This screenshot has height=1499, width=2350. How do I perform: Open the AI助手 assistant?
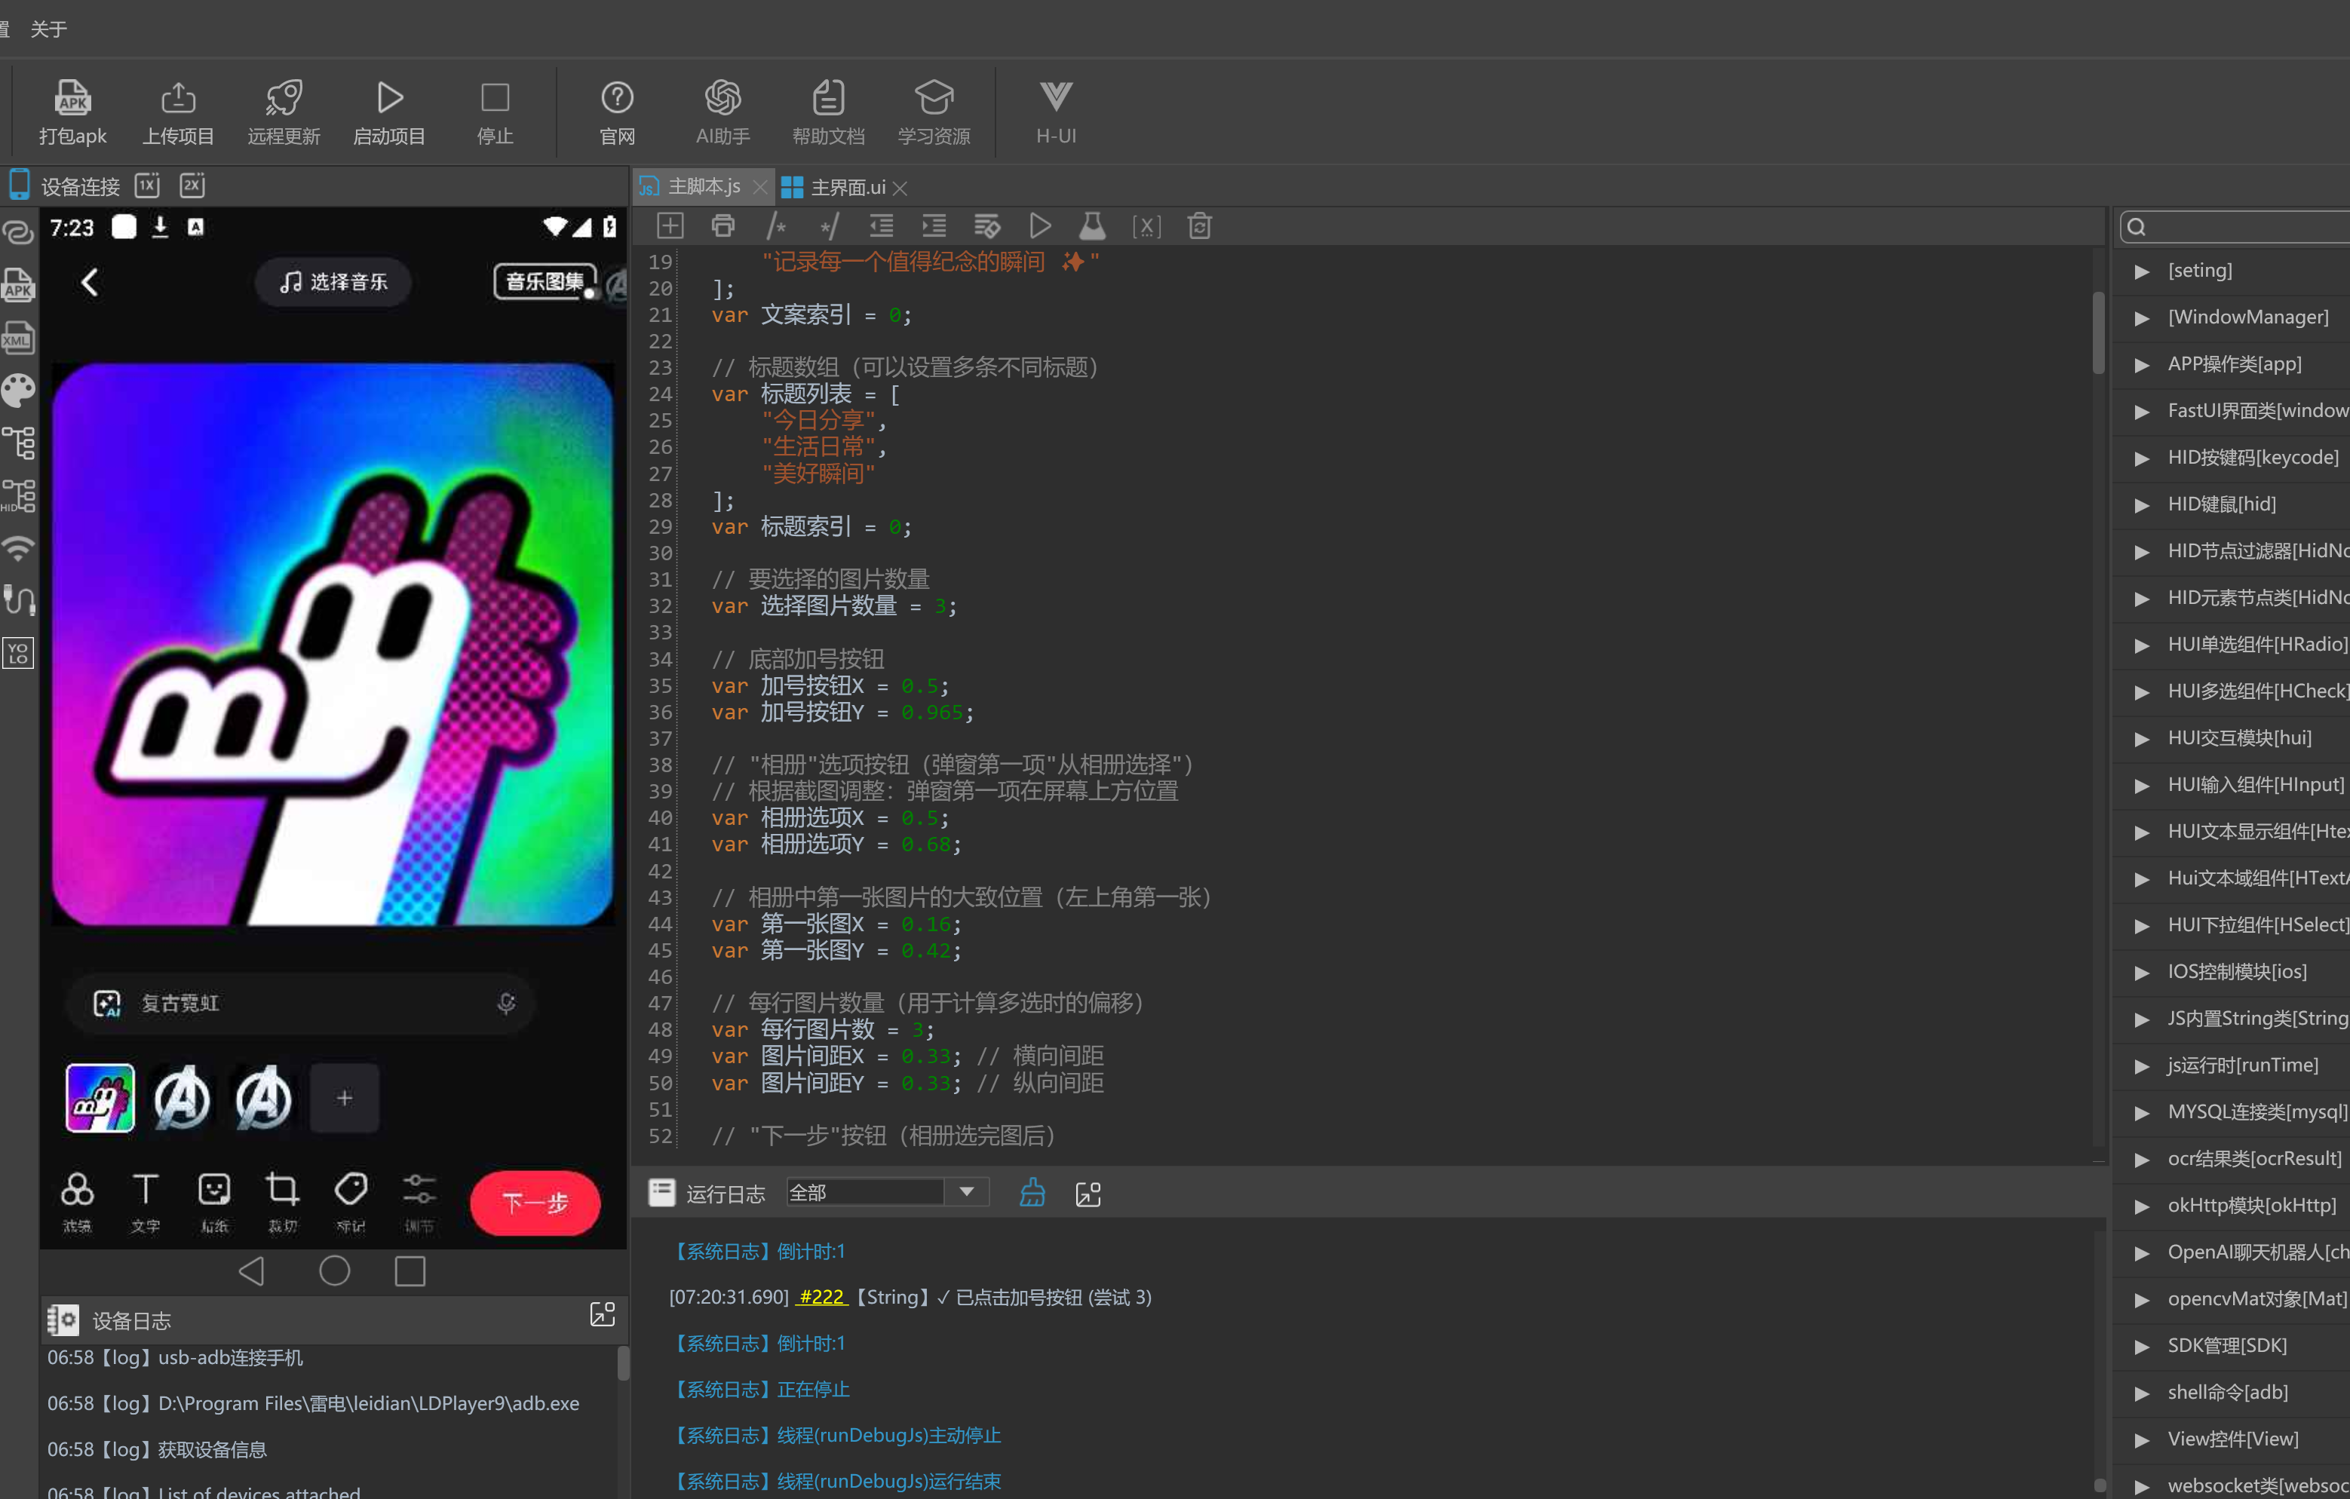pos(722,112)
